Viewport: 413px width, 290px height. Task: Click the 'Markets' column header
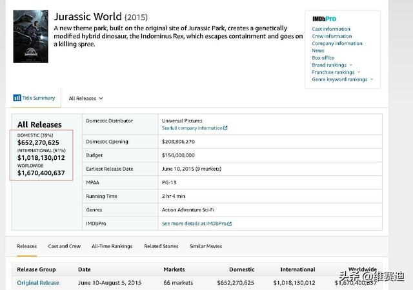(x=174, y=269)
